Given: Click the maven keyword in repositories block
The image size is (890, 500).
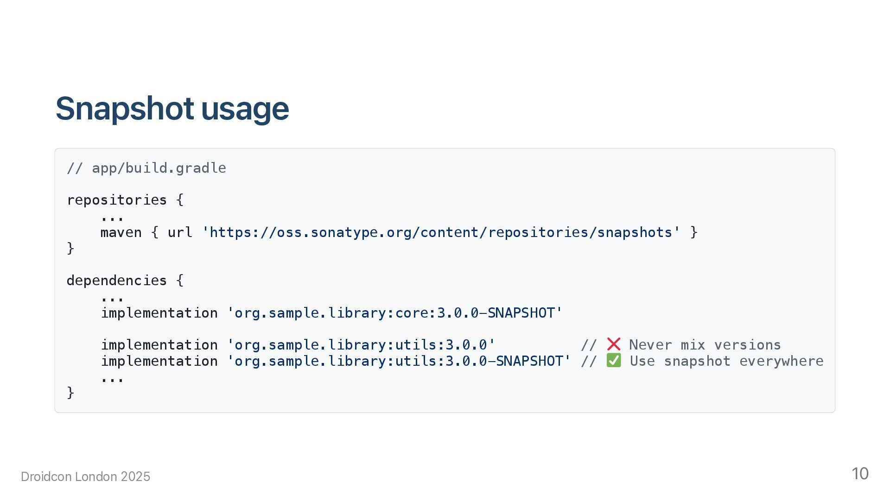Looking at the screenshot, I should 121,232.
